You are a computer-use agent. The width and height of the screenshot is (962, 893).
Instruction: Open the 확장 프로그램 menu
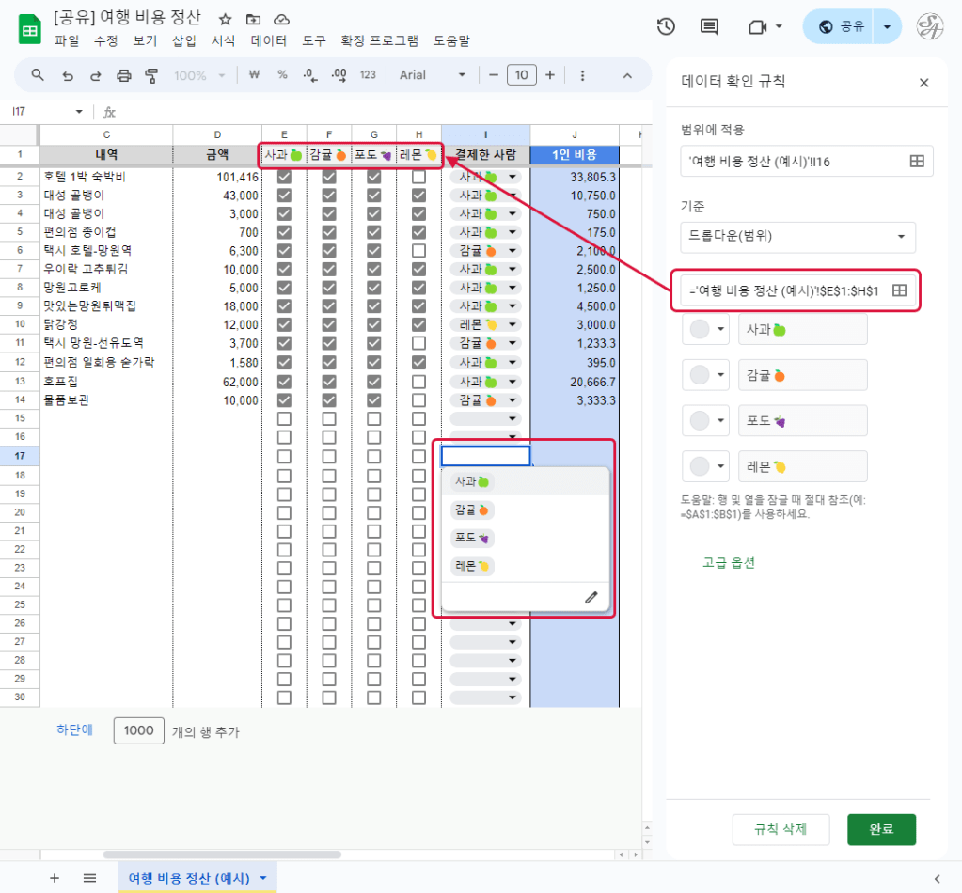coord(379,41)
